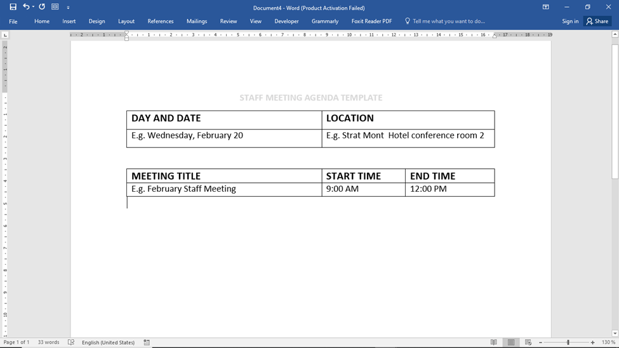Image resolution: width=619 pixels, height=348 pixels.
Task: Click the zoom slider handle
Action: coord(568,342)
